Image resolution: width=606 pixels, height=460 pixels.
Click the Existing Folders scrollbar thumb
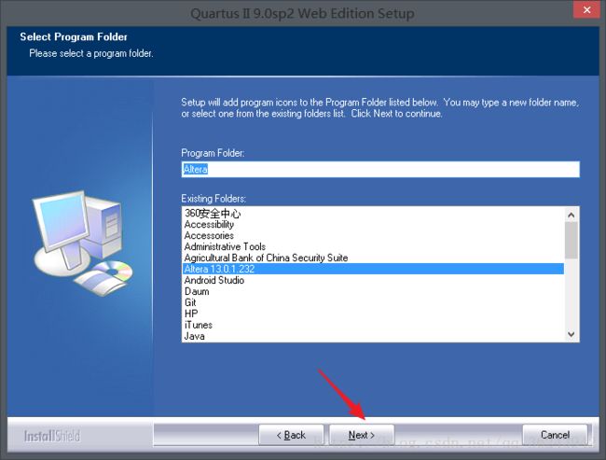click(572, 241)
